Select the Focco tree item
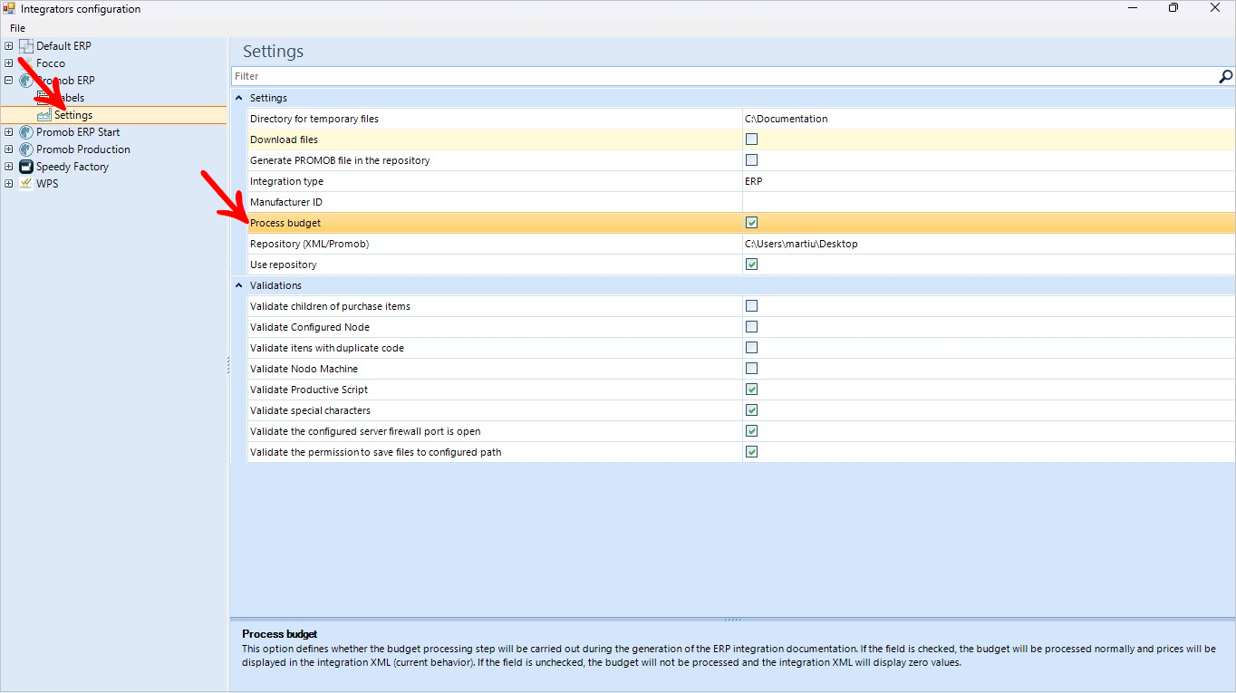 51,63
